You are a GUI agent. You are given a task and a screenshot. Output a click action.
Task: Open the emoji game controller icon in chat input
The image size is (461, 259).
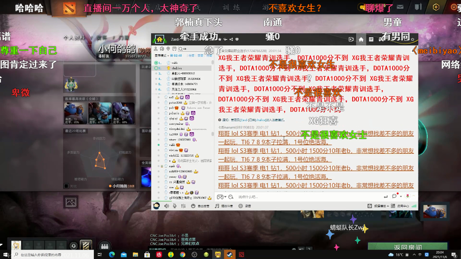pos(220,197)
